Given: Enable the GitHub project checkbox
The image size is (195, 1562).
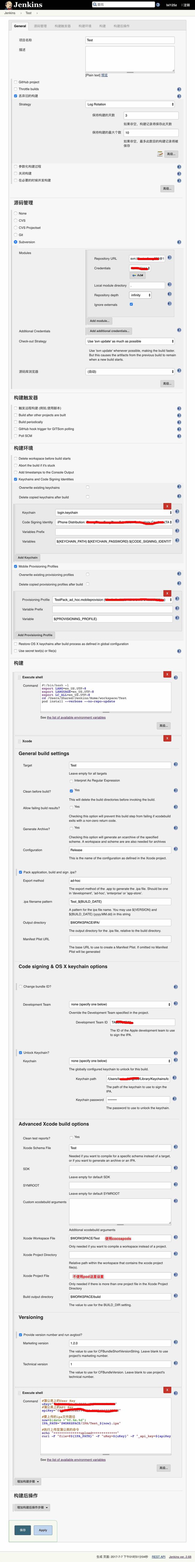Looking at the screenshot, I should [16, 82].
